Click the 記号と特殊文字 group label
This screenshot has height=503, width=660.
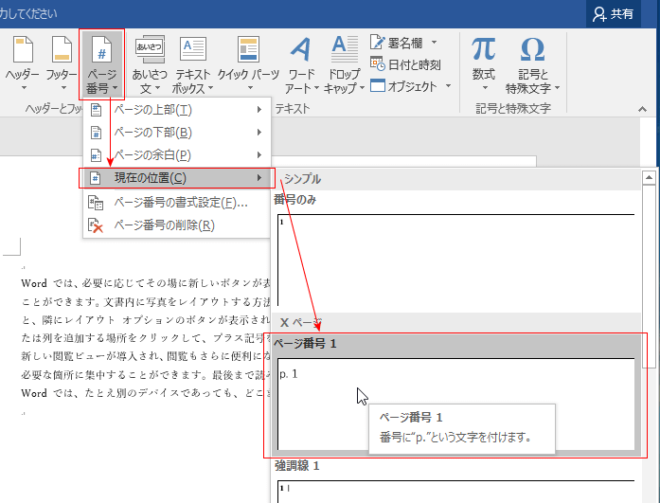(513, 109)
